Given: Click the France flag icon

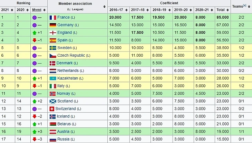Looking at the screenshot, I should coord(53,17).
